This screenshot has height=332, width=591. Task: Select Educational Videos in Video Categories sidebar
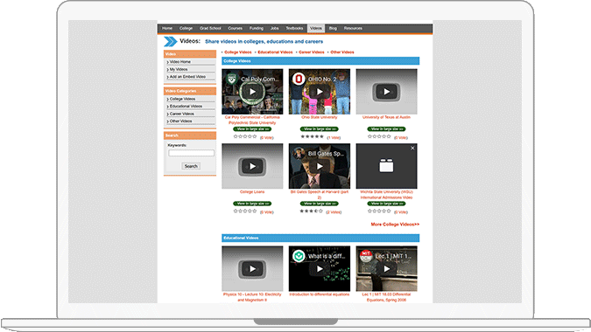pyautogui.click(x=186, y=107)
